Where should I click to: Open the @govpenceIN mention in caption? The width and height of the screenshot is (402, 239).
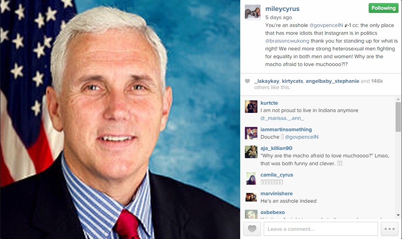326,25
